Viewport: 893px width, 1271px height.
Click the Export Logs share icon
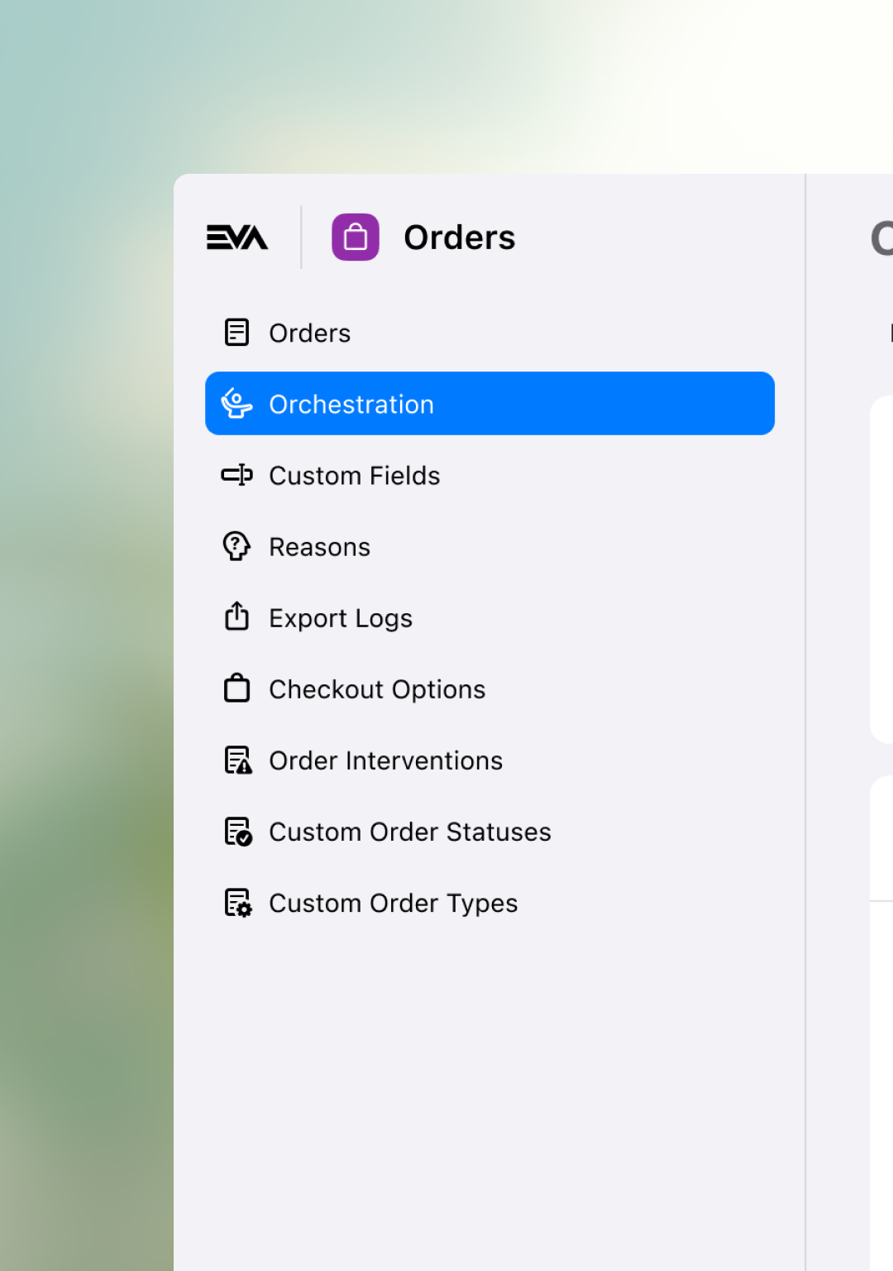[237, 616]
